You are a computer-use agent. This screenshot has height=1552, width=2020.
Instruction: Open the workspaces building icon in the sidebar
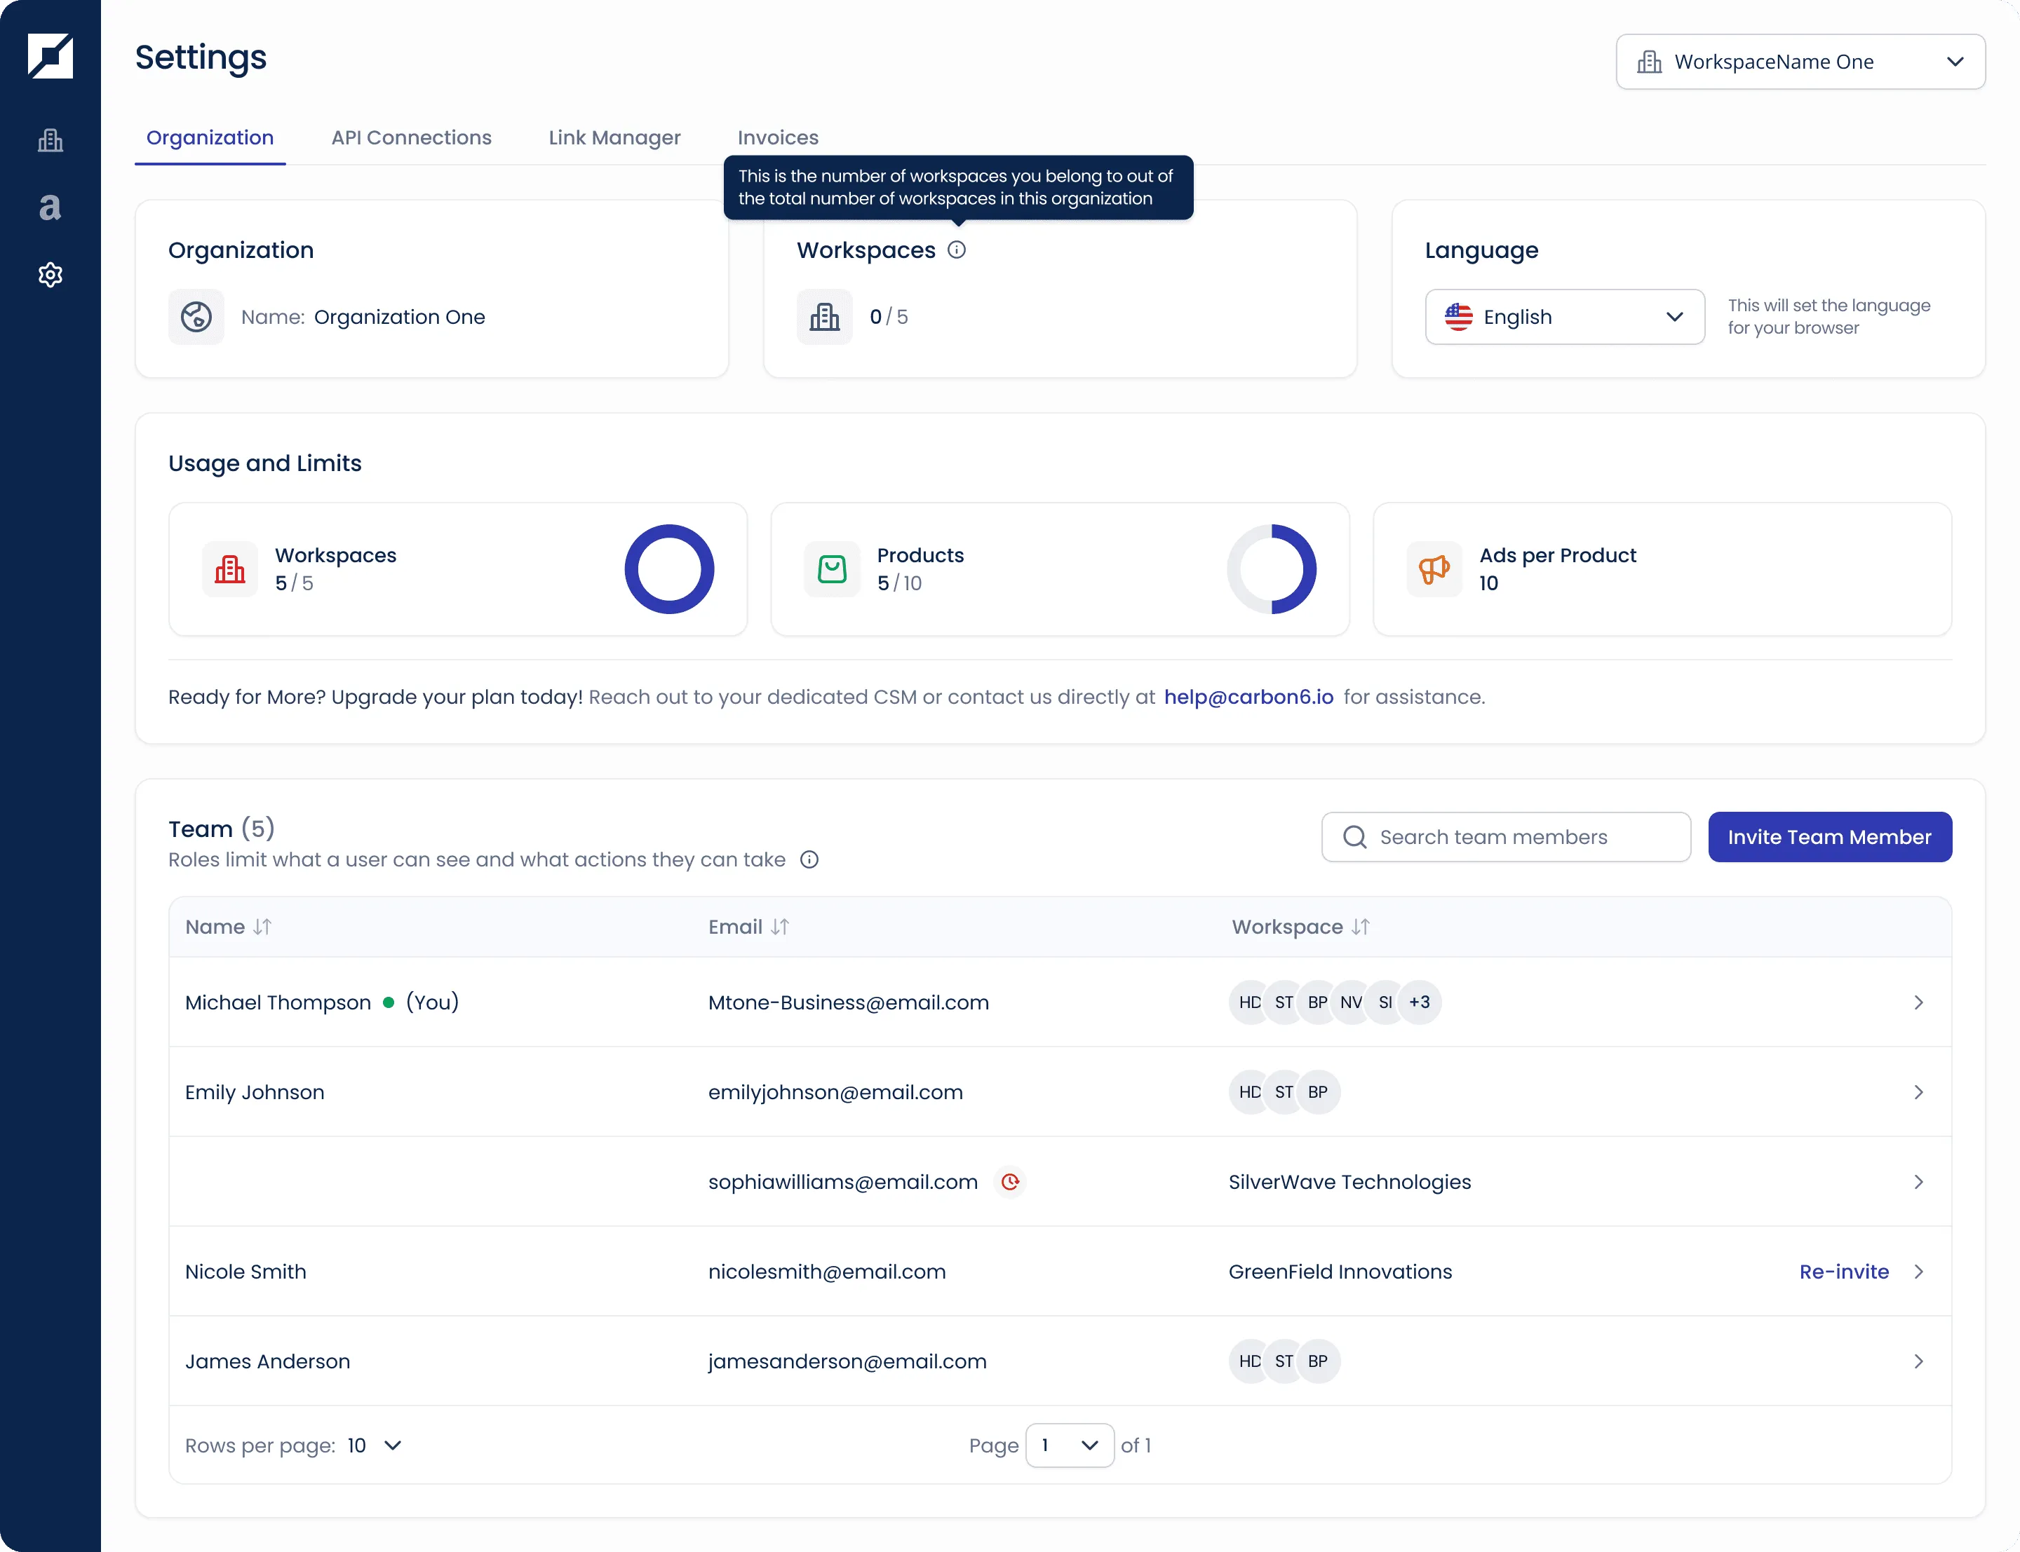50,140
